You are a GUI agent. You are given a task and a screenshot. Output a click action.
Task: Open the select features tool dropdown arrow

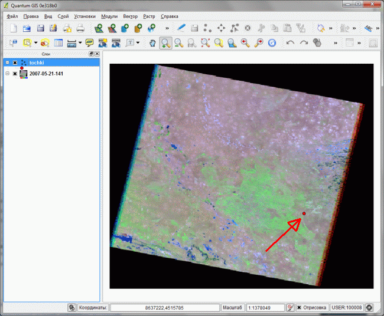coord(36,43)
